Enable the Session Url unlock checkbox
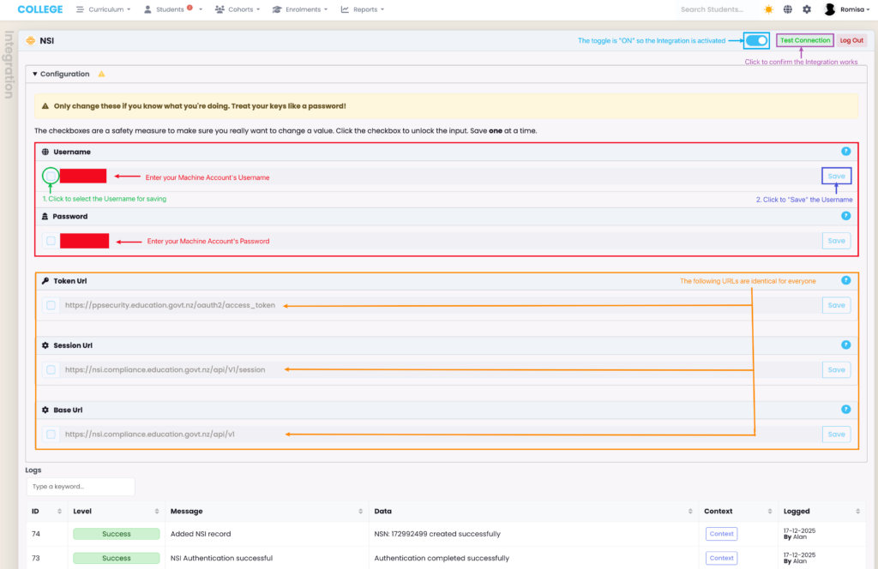Screen dimensions: 878x569 pos(51,370)
